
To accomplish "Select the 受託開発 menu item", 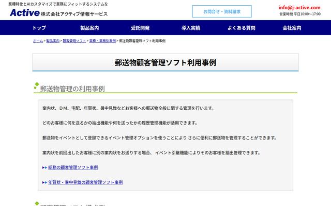I will 140,28.
